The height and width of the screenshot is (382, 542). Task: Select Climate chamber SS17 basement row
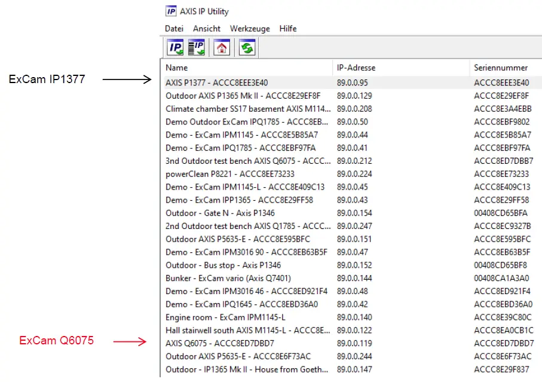(x=352, y=109)
